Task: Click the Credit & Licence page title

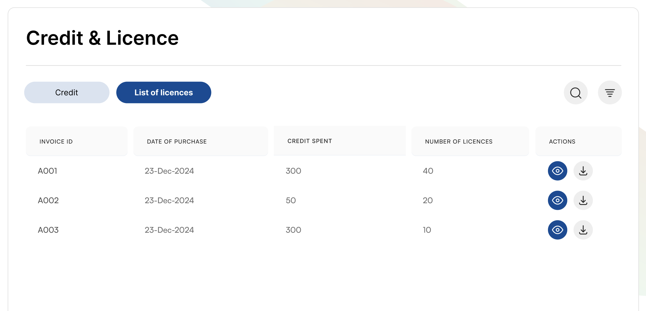Action: click(x=102, y=37)
